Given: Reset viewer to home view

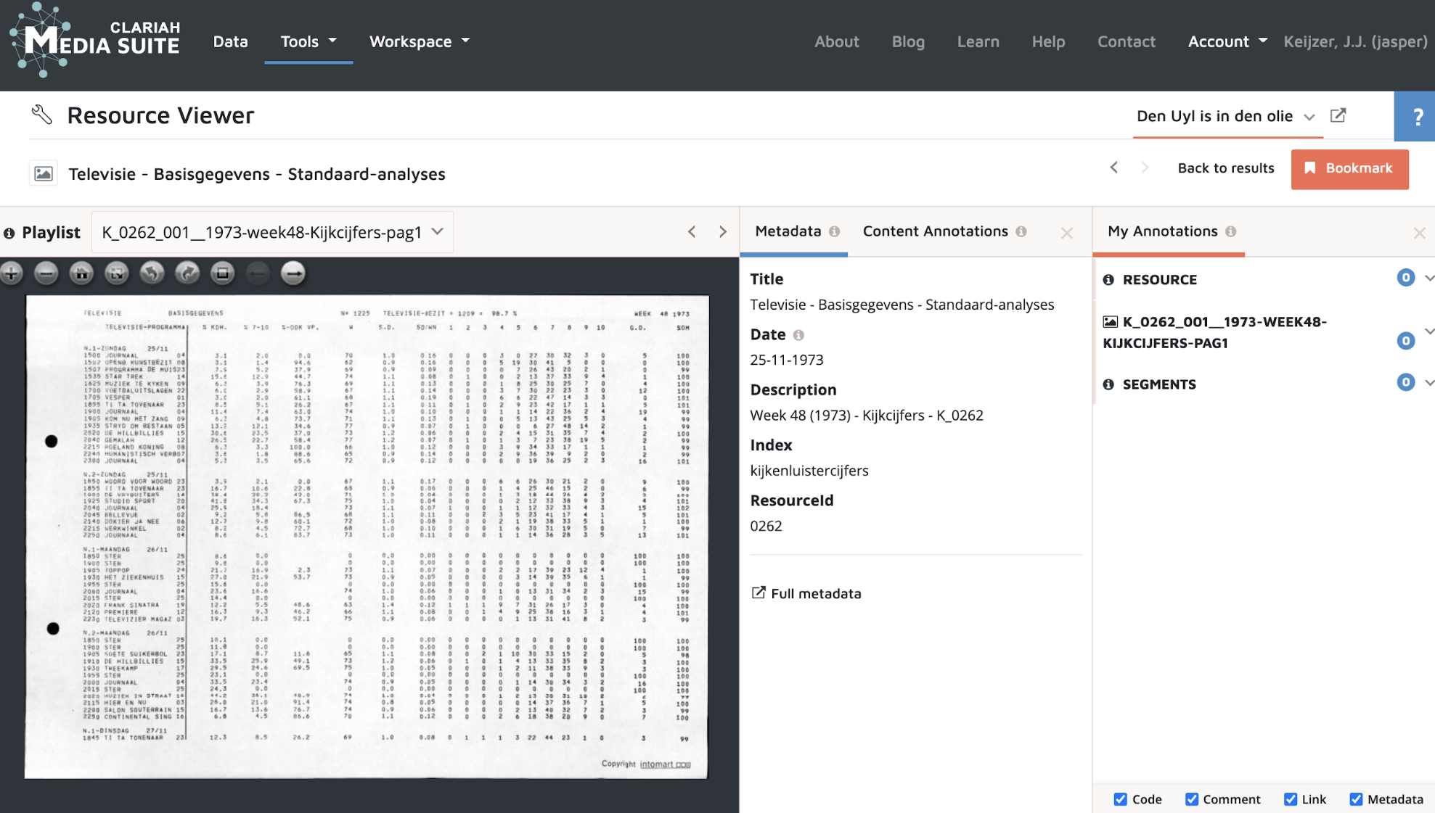Looking at the screenshot, I should click(x=81, y=273).
